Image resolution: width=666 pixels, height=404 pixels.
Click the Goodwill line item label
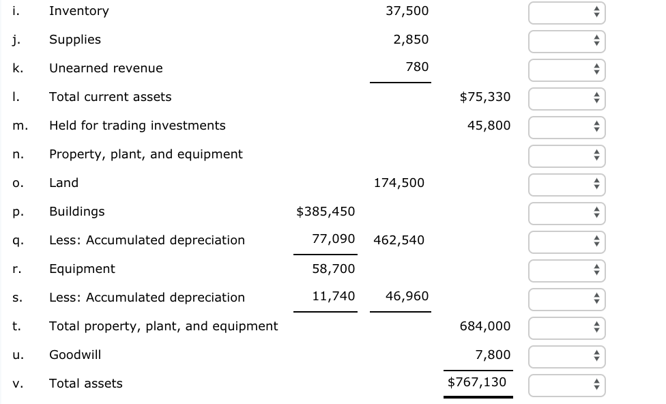[x=73, y=355]
